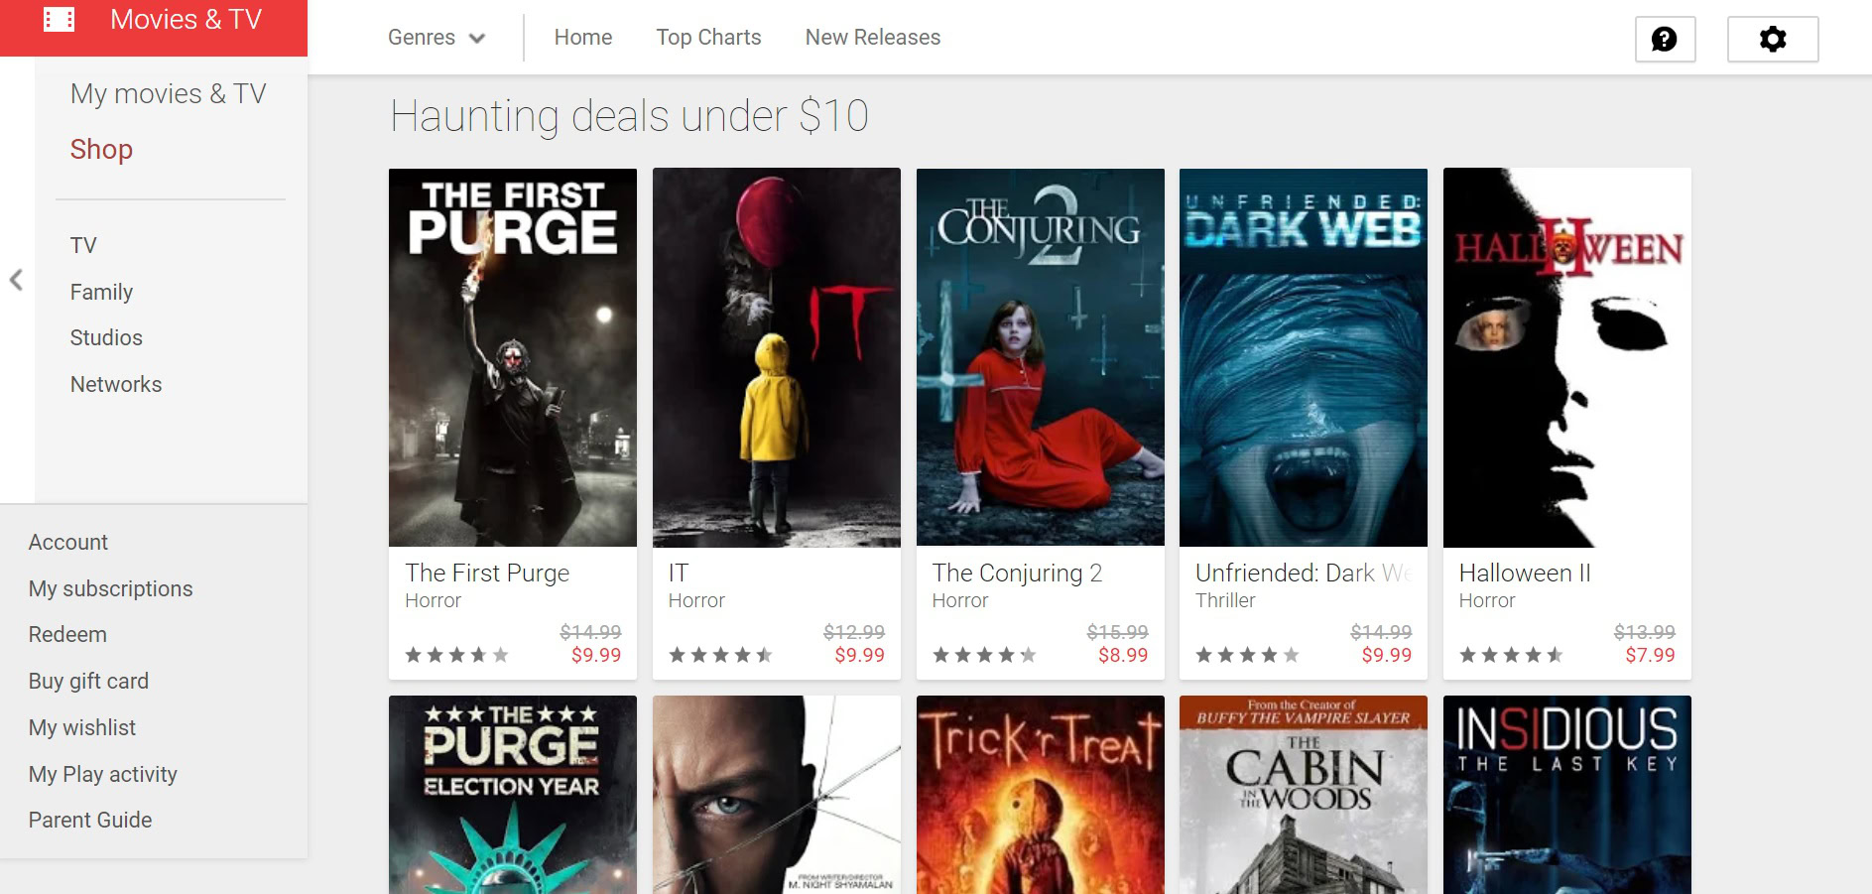
Task: Open My movies & TV
Action: point(169,94)
